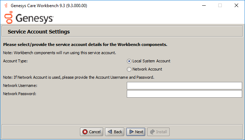
Task: Click the Genesys icon in the title bar
Action: (6, 6)
